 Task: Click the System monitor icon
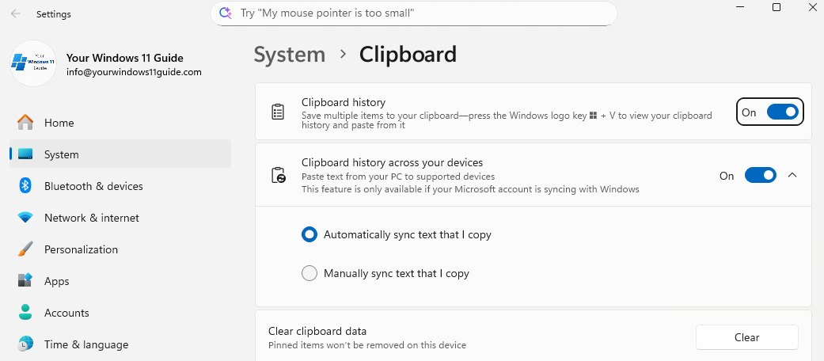coord(25,154)
